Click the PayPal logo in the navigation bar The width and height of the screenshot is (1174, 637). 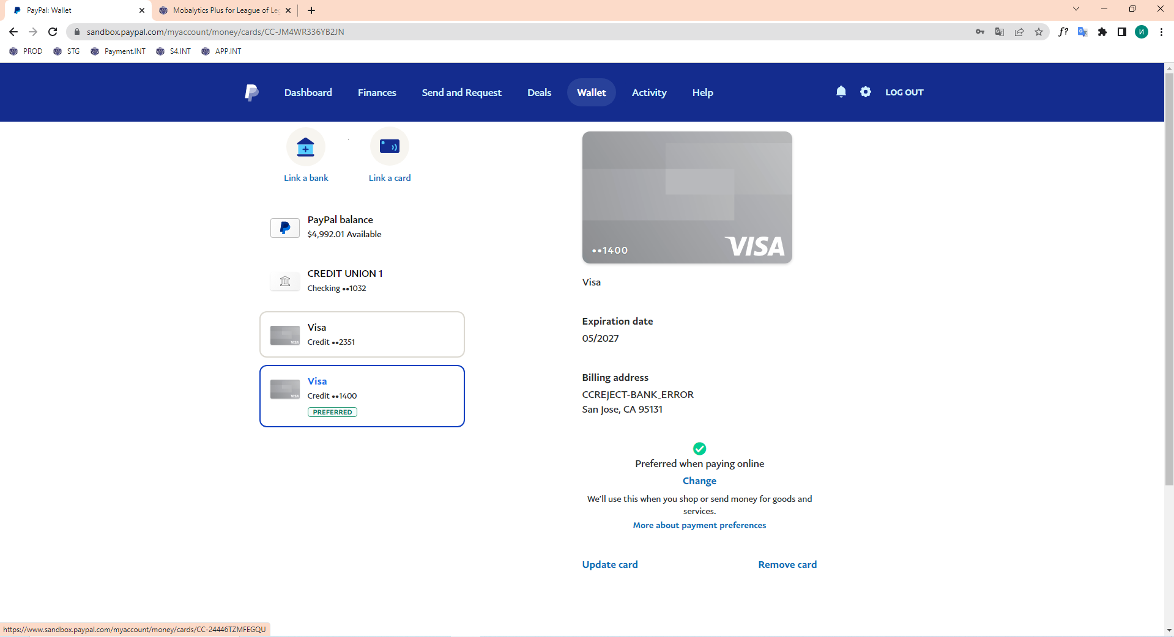point(251,92)
